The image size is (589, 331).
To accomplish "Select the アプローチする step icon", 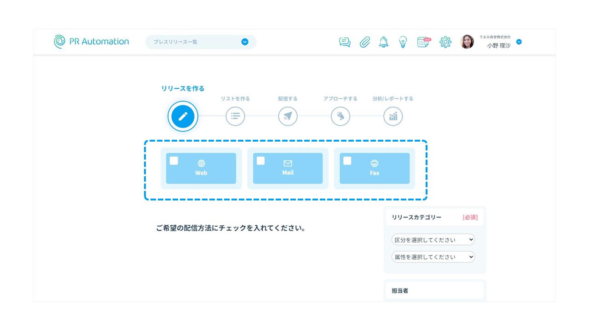I will (341, 116).
